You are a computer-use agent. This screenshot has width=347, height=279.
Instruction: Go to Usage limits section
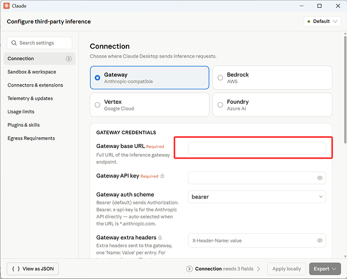pos(21,112)
